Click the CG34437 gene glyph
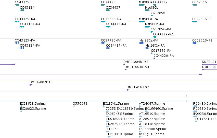This screenshot has height=138, width=217. 108,10
